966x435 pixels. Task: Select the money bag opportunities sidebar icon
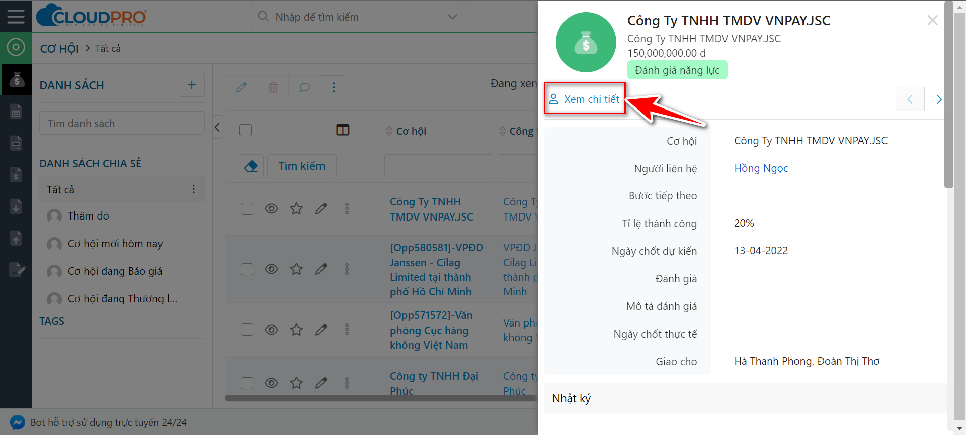pyautogui.click(x=16, y=79)
